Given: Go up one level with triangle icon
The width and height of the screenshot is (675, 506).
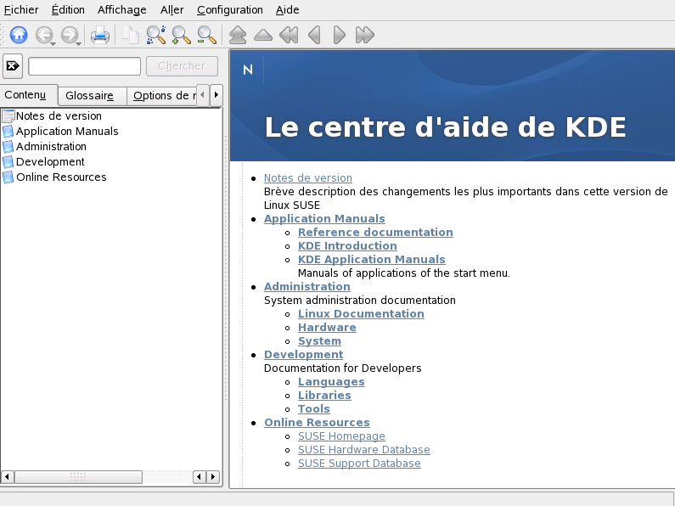Looking at the screenshot, I should point(263,36).
